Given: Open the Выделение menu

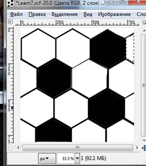Looking at the screenshot, I should click(65, 15).
